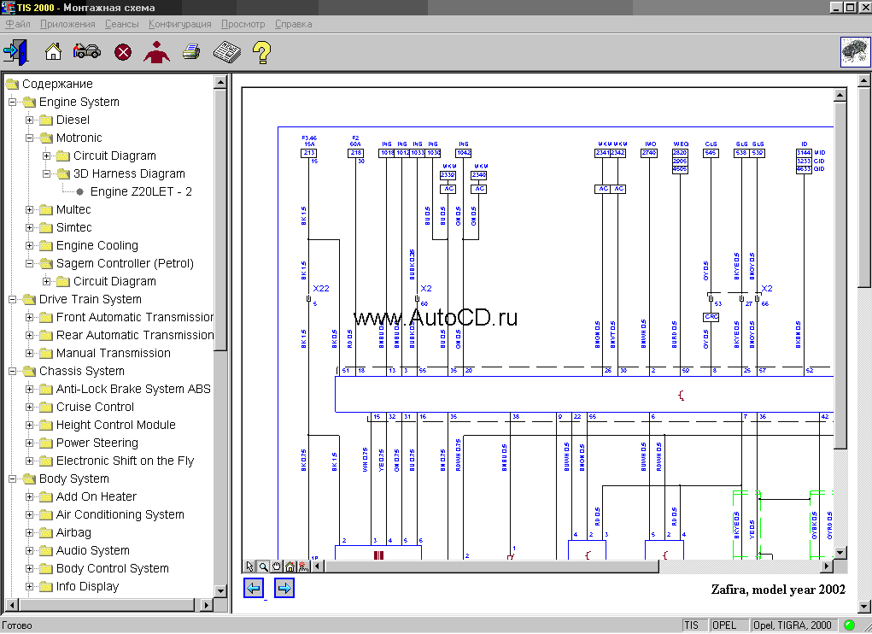Select Power Steering item
The width and height of the screenshot is (872, 634).
tap(97, 443)
